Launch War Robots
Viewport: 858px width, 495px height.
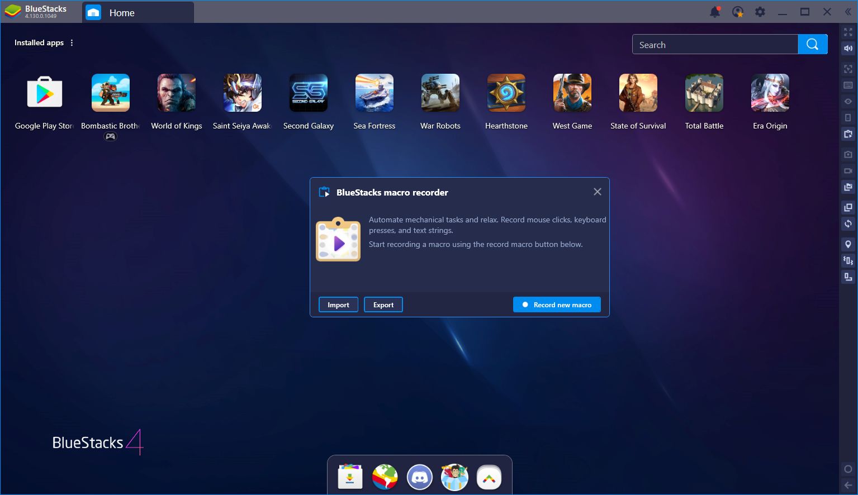click(x=440, y=93)
